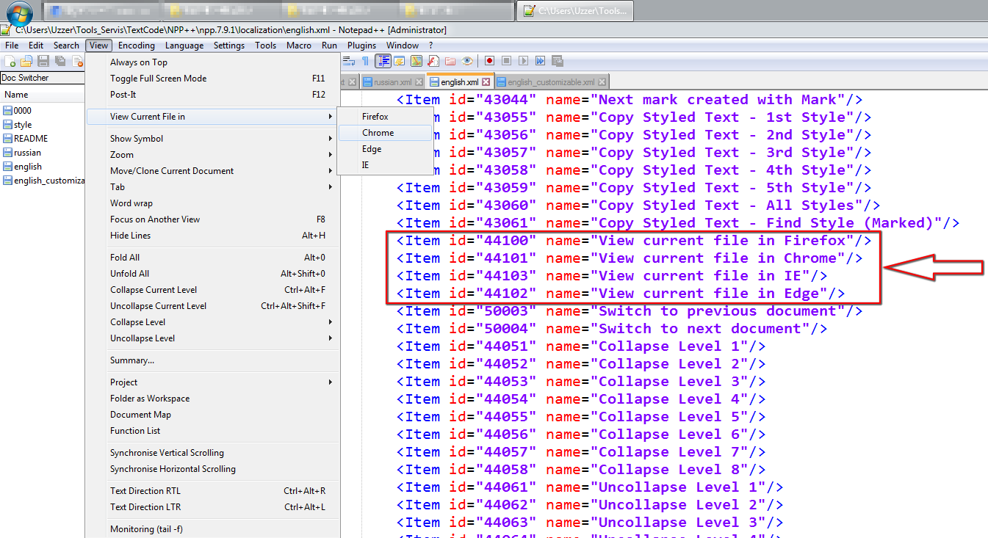Choose Chrome in browser submenu
The image size is (988, 538).
385,133
